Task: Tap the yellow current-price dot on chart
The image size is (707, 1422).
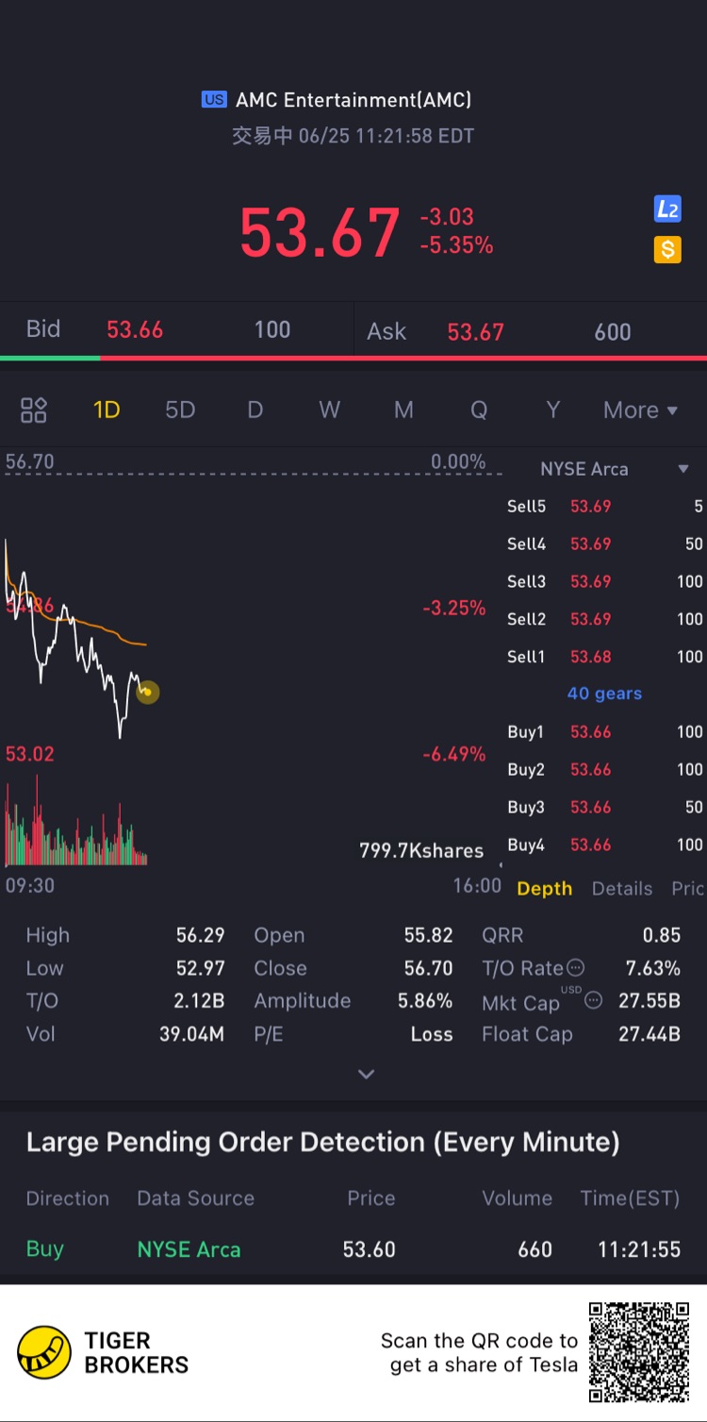Action: point(148,693)
